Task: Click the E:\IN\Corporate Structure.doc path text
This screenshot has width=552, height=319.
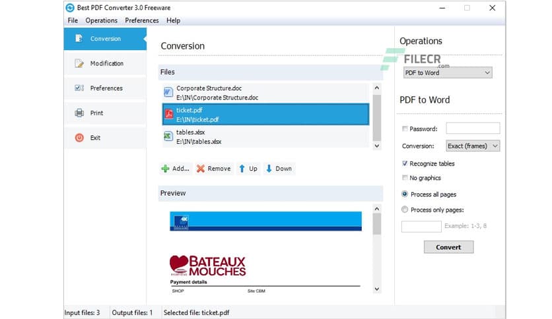Action: pos(217,98)
